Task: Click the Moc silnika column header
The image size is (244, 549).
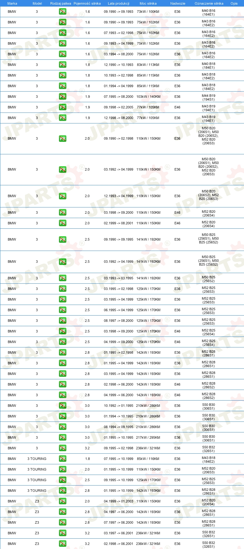Action: click(148, 3)
